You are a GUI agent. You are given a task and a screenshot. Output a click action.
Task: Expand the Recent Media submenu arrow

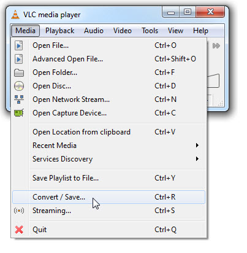coord(197,146)
